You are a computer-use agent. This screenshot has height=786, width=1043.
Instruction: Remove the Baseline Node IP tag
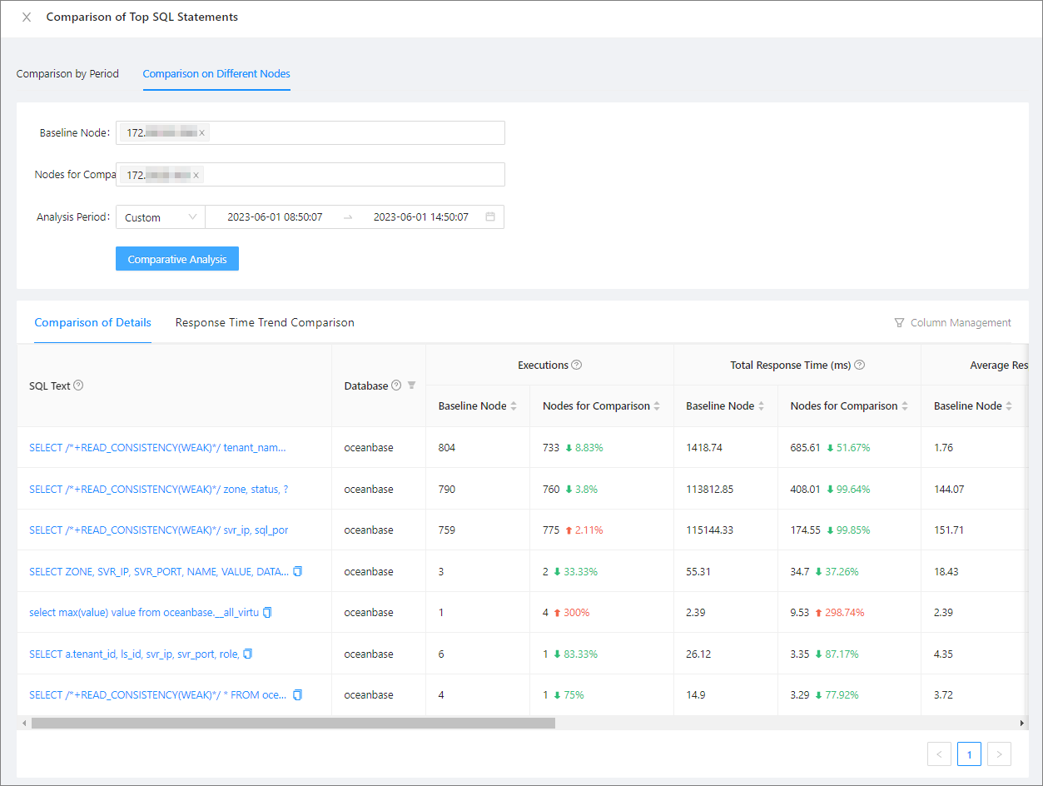point(201,132)
